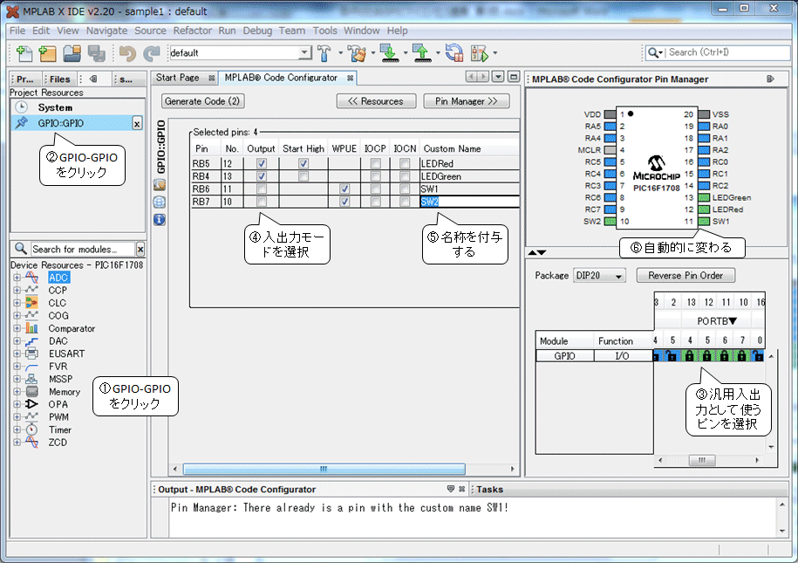Click Generate Code (2) button

[202, 101]
